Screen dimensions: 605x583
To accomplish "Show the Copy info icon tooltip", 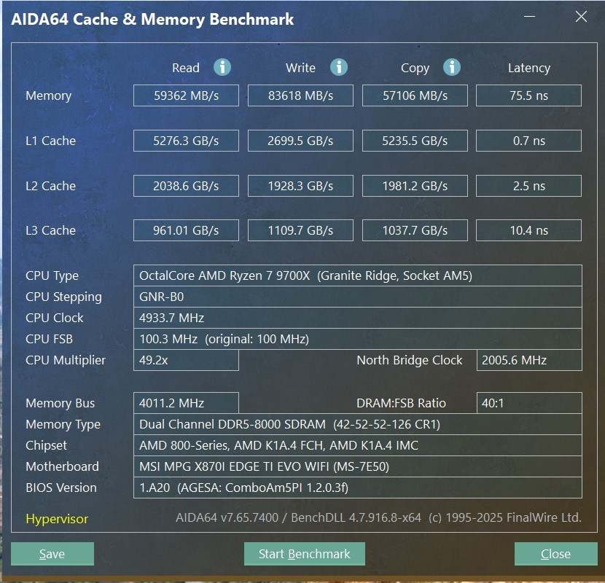I will pos(452,67).
